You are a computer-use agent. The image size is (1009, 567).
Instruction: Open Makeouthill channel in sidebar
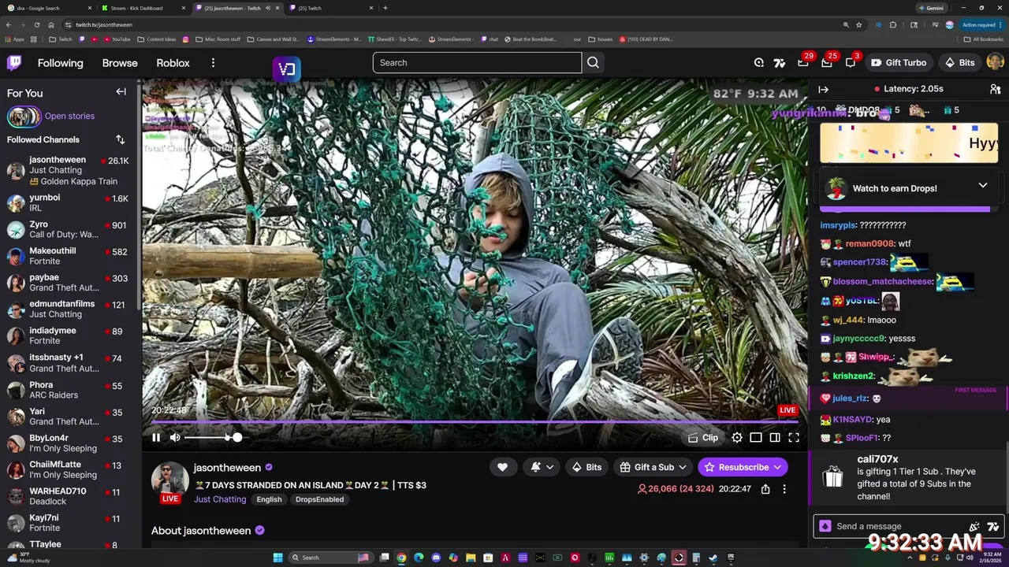(x=68, y=256)
